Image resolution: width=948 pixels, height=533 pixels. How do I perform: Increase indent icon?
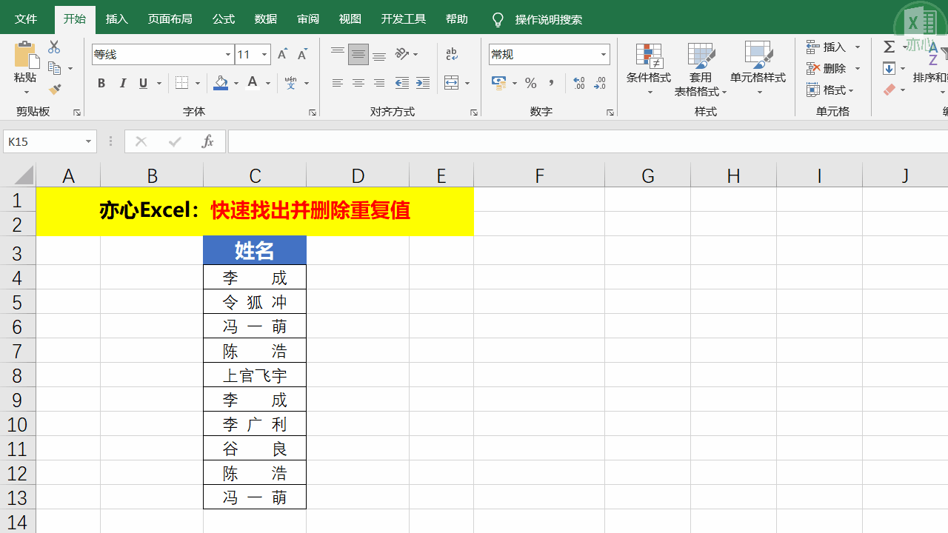423,83
